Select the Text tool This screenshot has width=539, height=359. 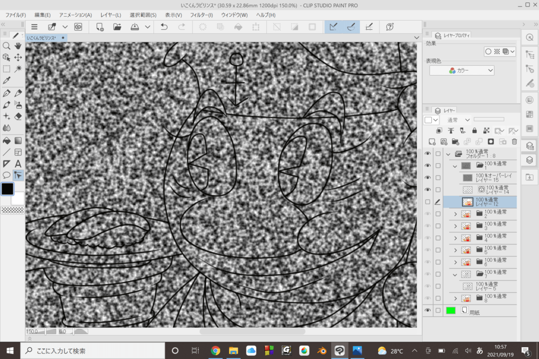18,163
